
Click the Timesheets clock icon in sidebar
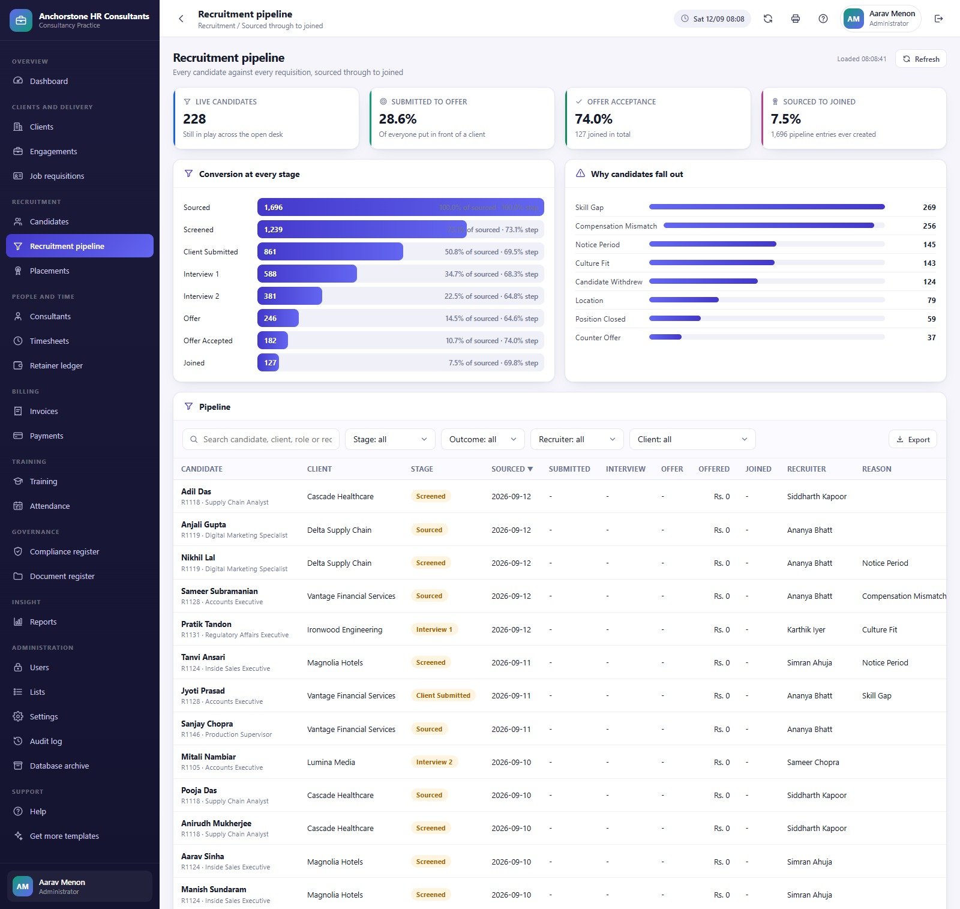18,341
